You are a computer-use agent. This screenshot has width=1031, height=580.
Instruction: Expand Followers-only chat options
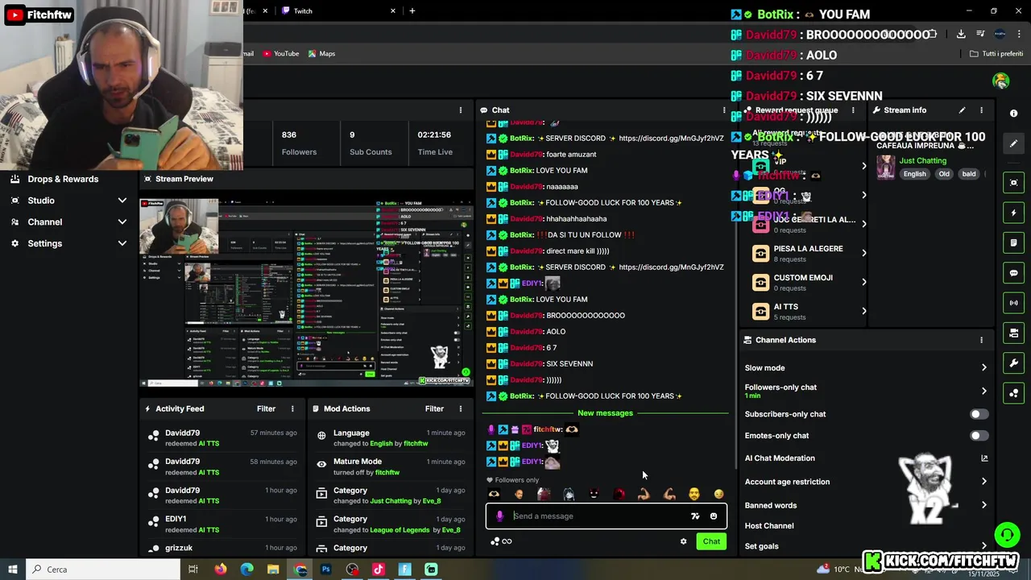click(983, 391)
